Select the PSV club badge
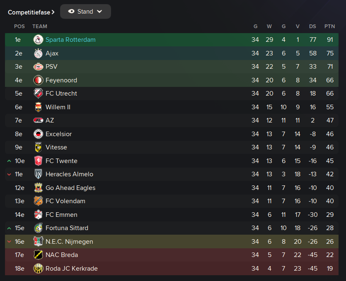This screenshot has height=281, width=346. click(x=38, y=67)
